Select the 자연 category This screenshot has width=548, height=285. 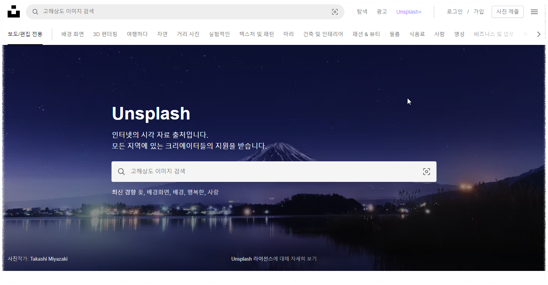click(x=162, y=34)
